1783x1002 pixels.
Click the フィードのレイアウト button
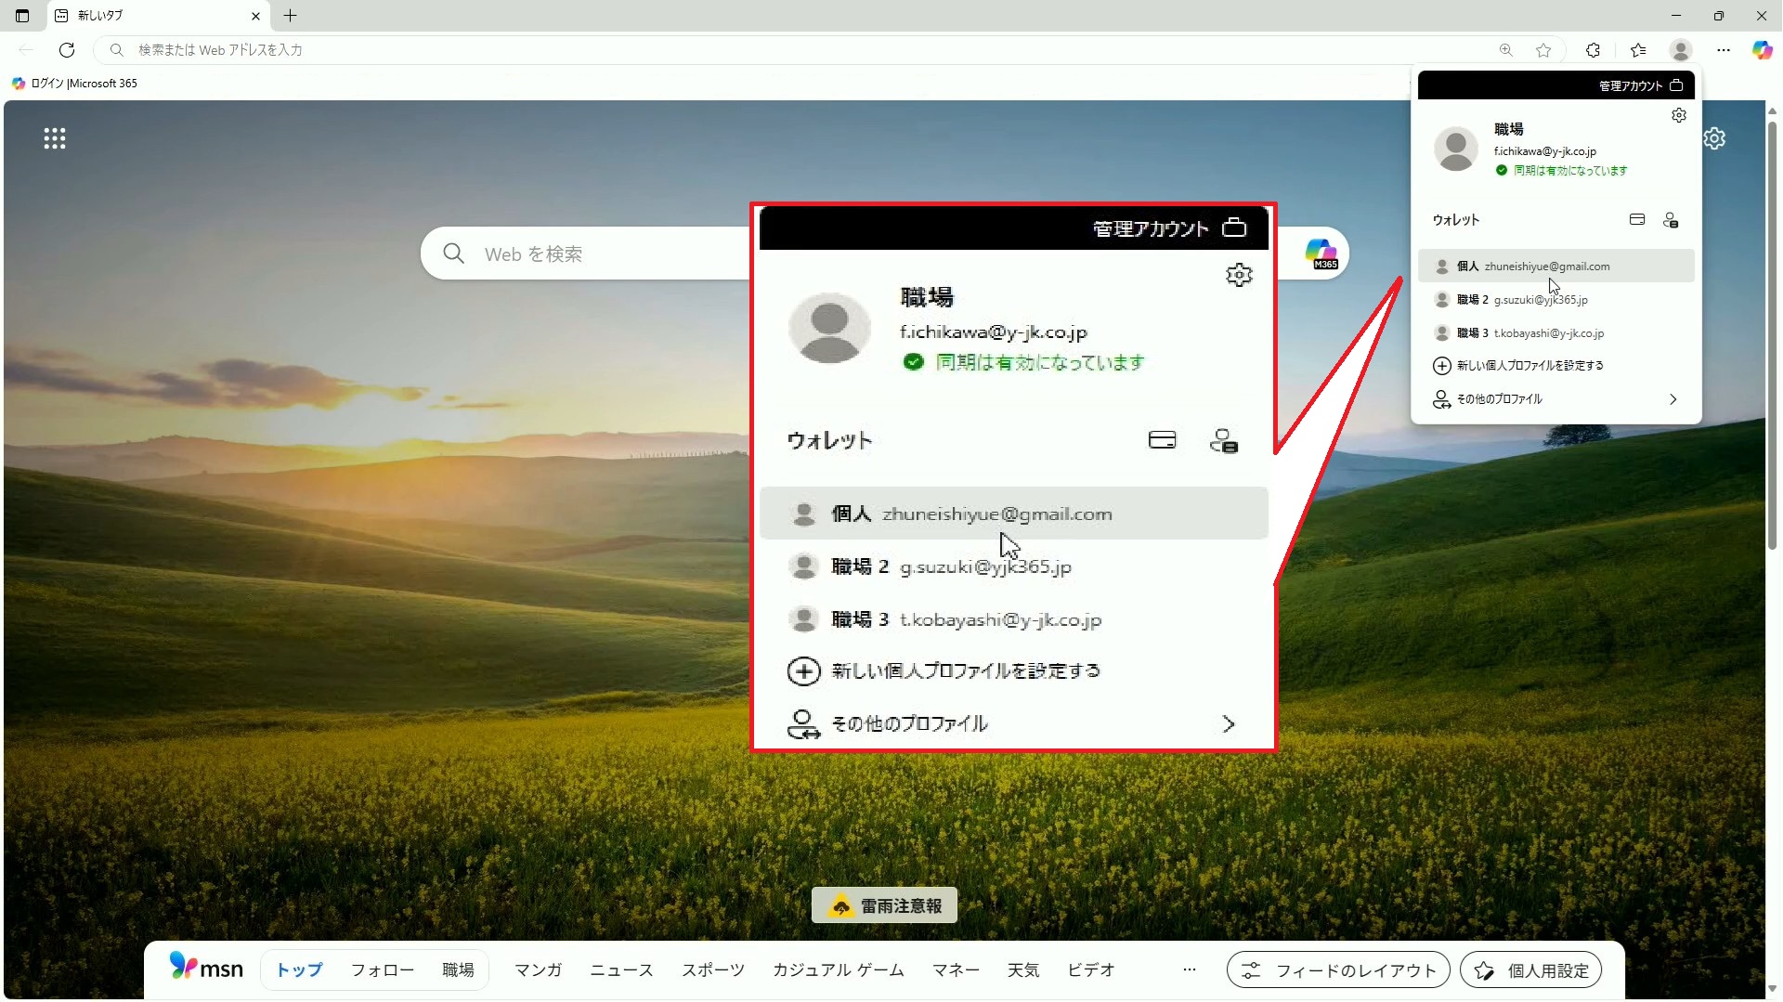(x=1338, y=970)
